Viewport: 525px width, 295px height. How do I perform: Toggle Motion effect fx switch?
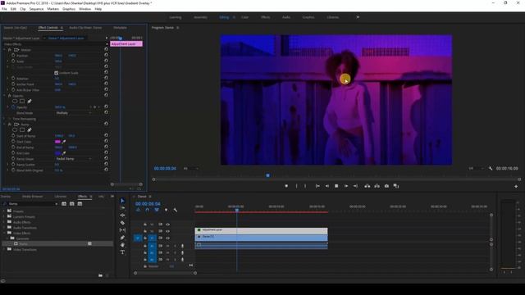point(9,50)
